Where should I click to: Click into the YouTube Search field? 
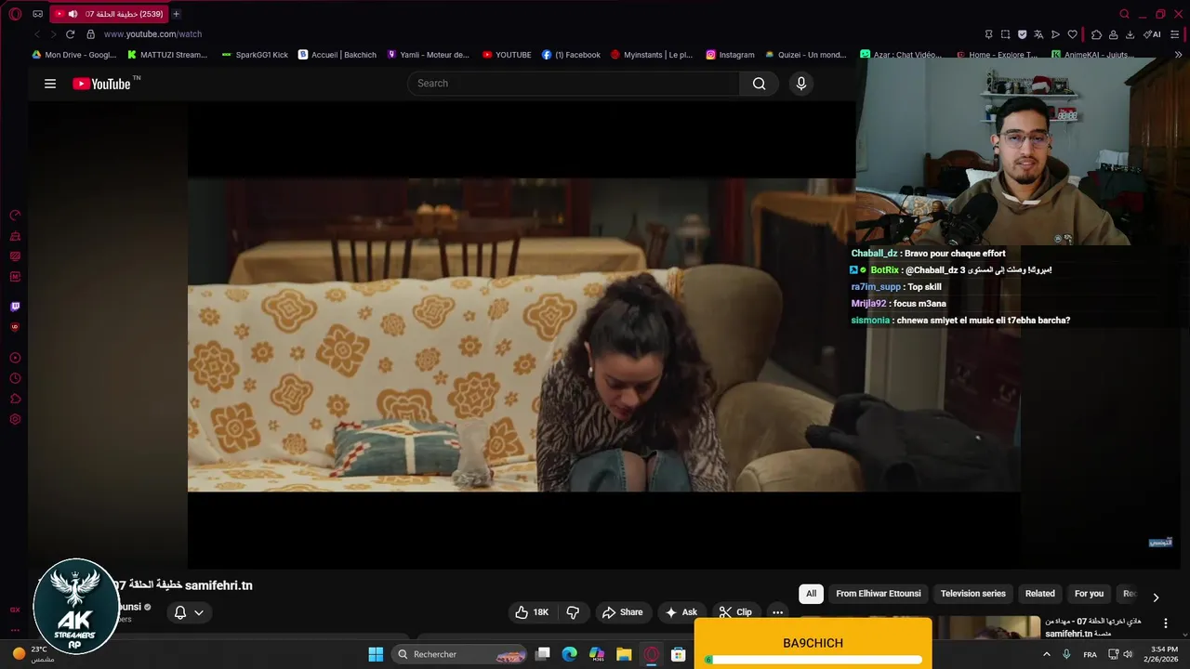tap(574, 84)
